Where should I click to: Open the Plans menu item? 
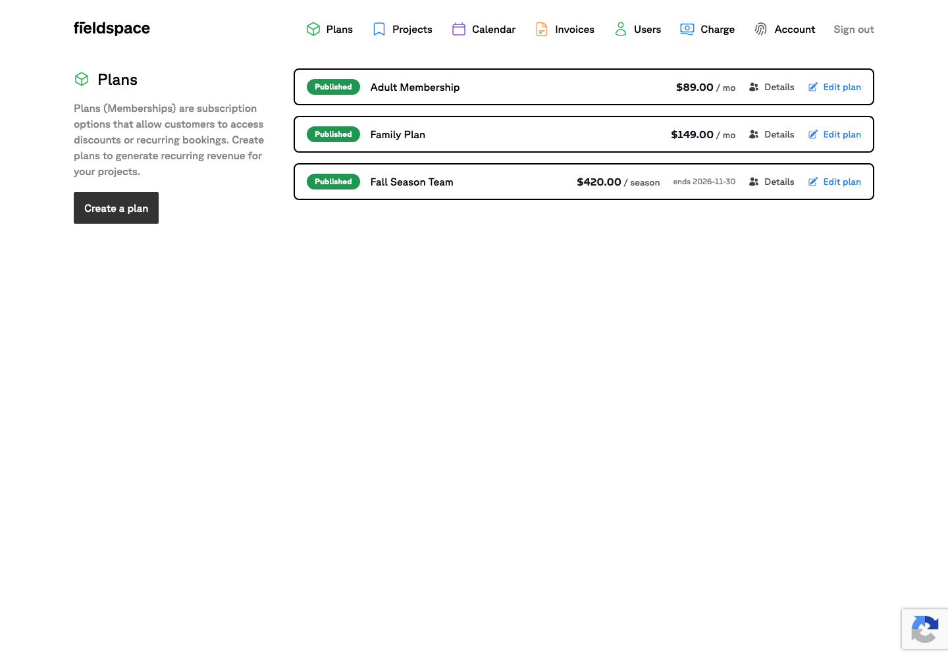tap(330, 29)
